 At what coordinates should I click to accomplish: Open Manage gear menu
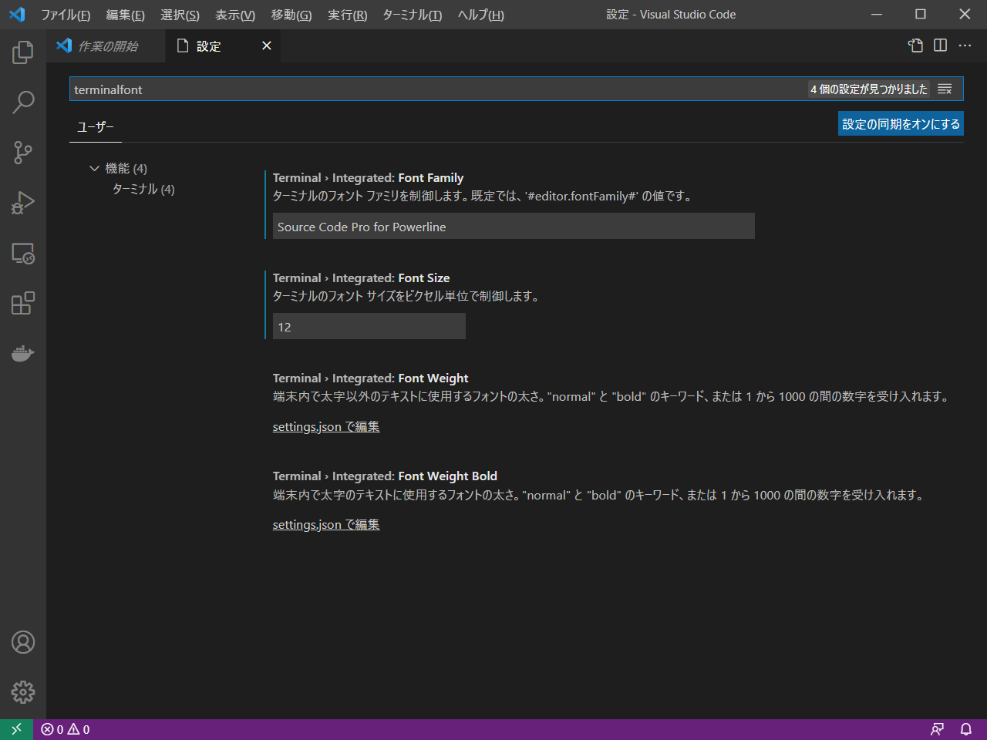coord(23,692)
